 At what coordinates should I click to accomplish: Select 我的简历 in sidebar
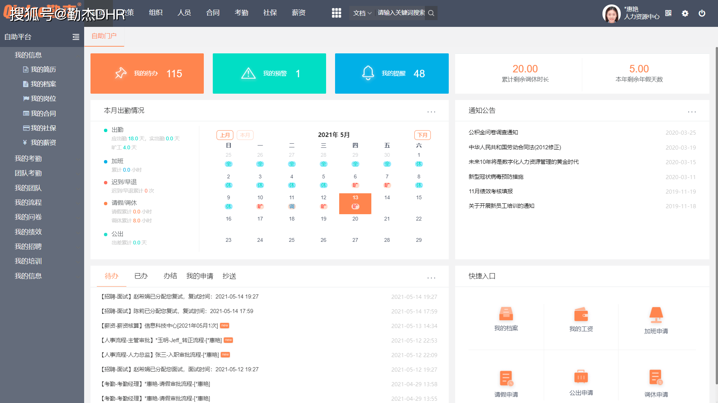coord(43,70)
